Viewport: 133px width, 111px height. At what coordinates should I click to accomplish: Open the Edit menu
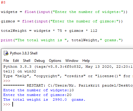[16, 61]
